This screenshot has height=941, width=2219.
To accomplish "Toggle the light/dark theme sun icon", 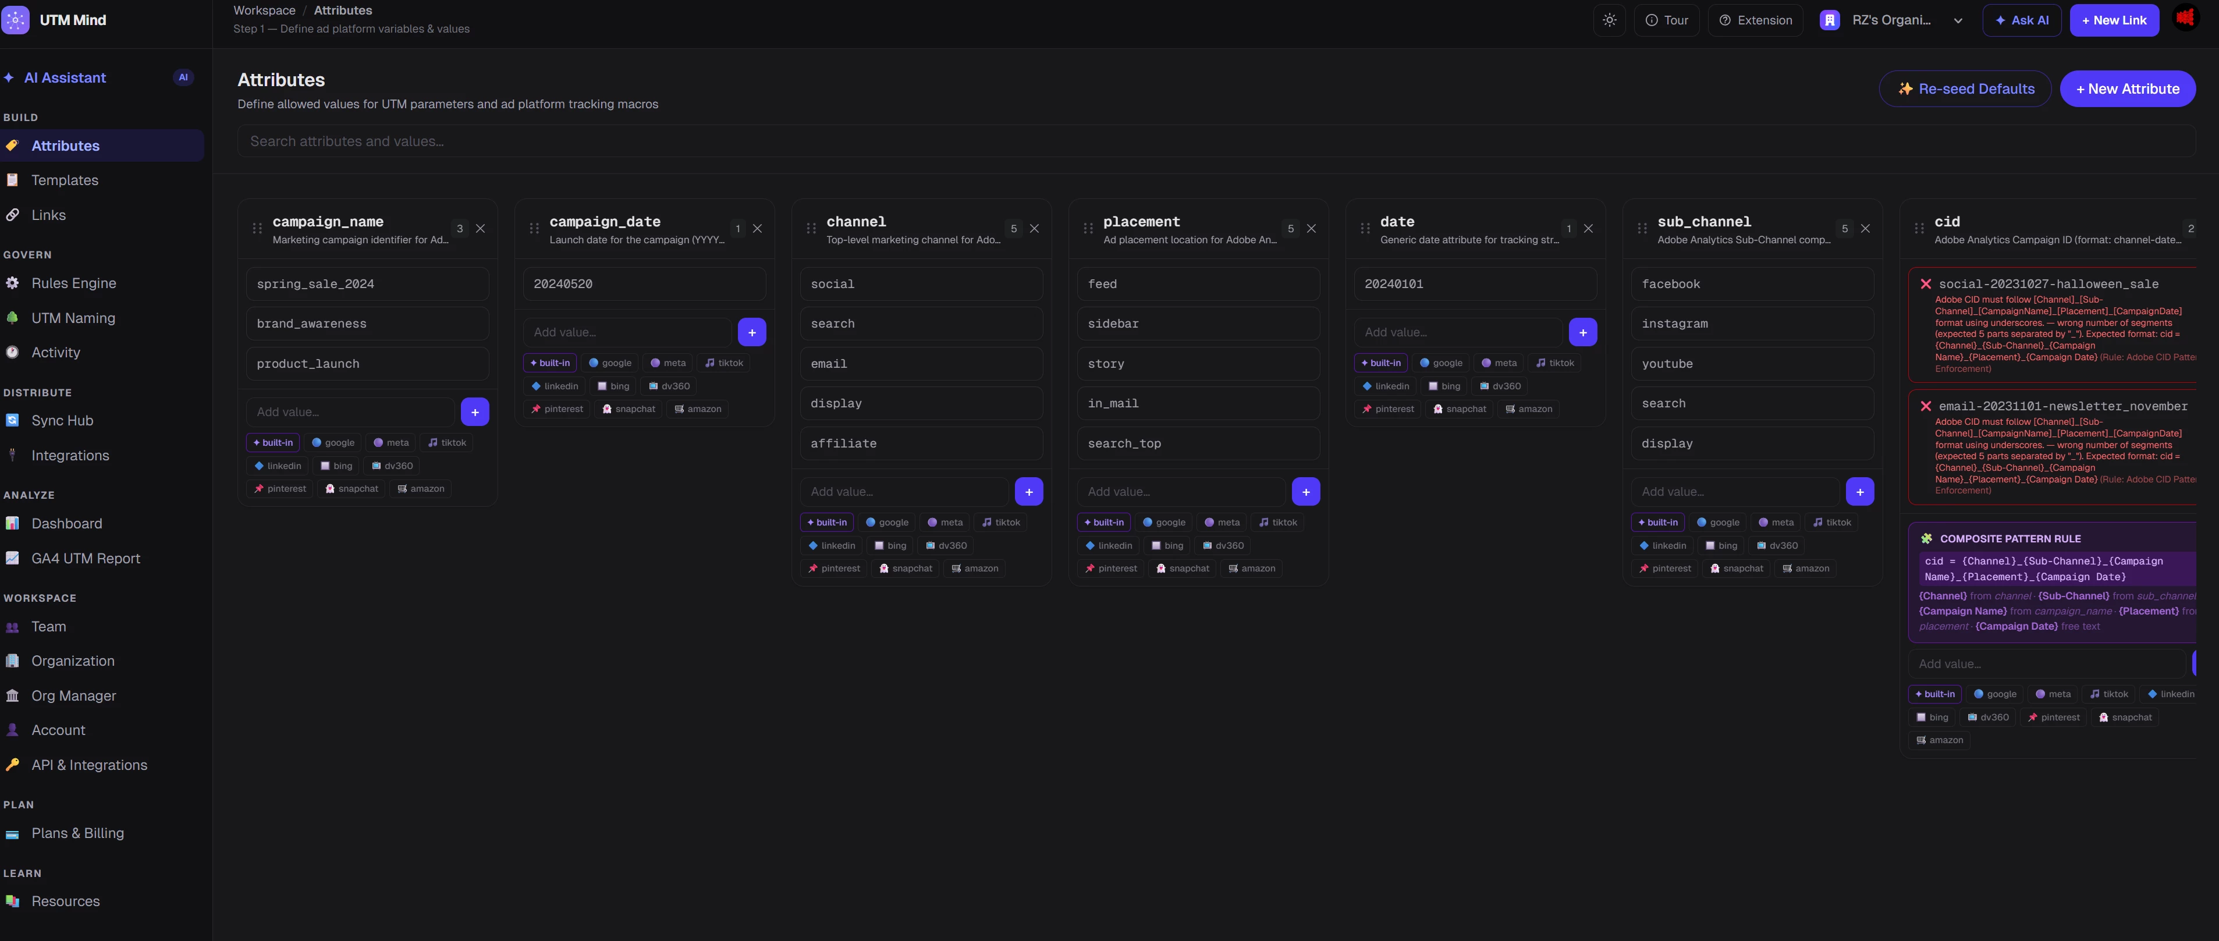I will (1609, 20).
